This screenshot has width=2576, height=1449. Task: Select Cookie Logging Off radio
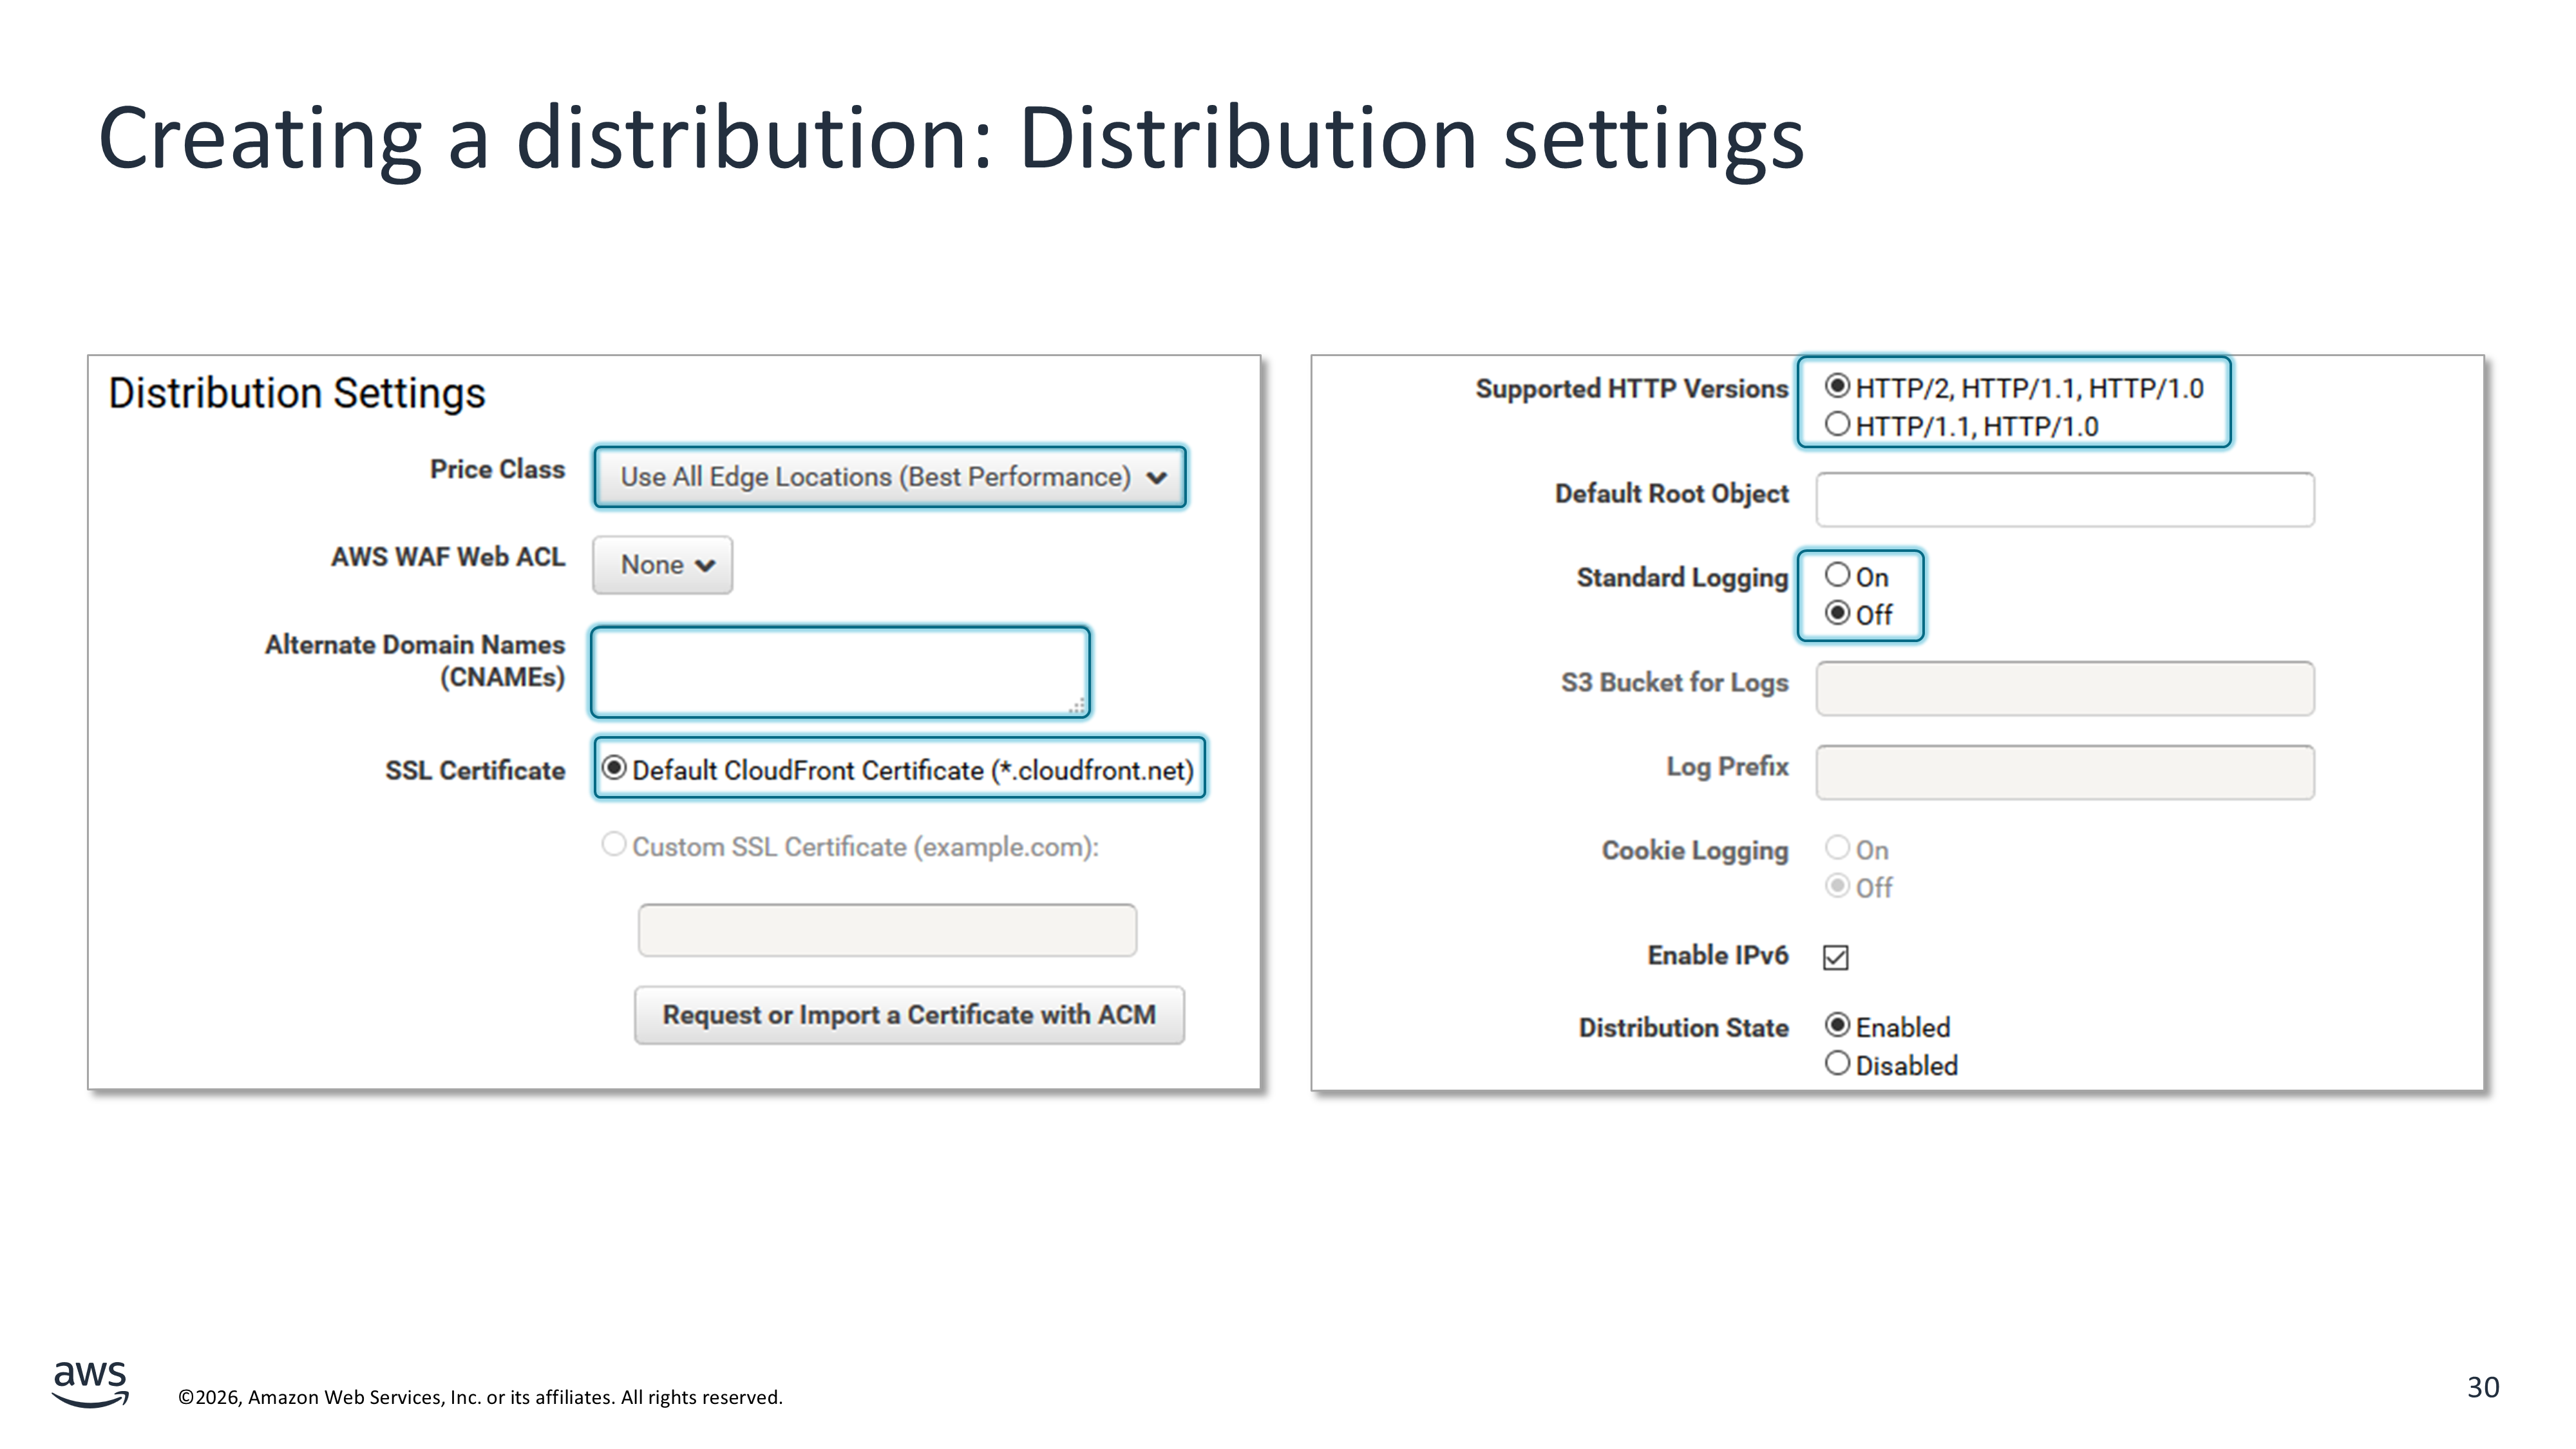coord(1837,886)
